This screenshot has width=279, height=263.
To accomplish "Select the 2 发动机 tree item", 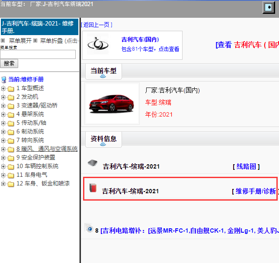I will tap(27, 97).
